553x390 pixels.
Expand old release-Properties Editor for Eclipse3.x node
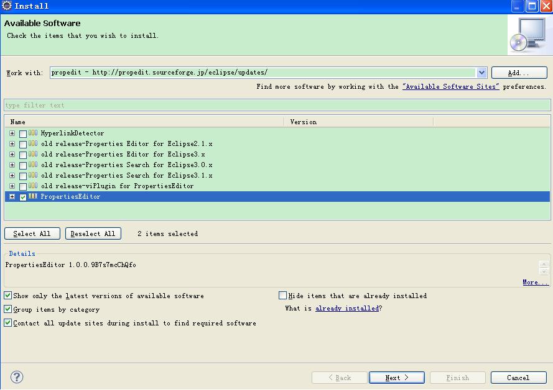coord(12,155)
